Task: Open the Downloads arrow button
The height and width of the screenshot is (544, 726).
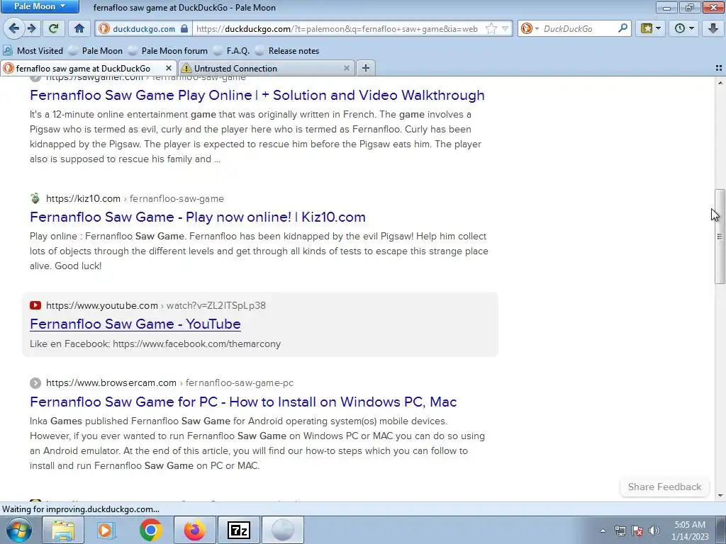Action: coord(713,28)
